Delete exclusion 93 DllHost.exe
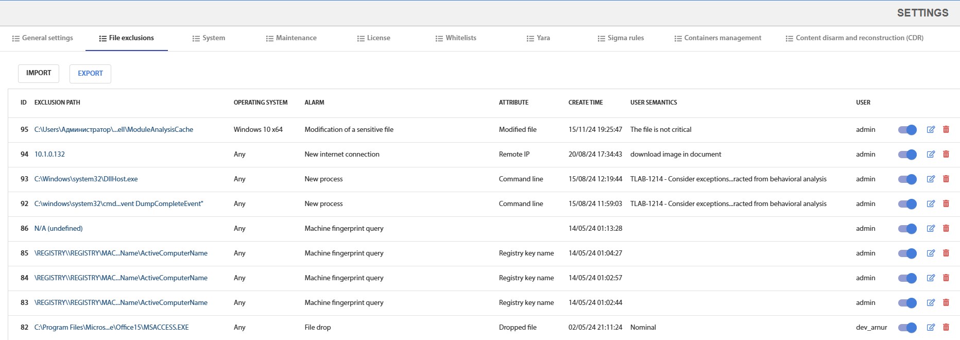Image resolution: width=960 pixels, height=340 pixels. click(x=946, y=179)
